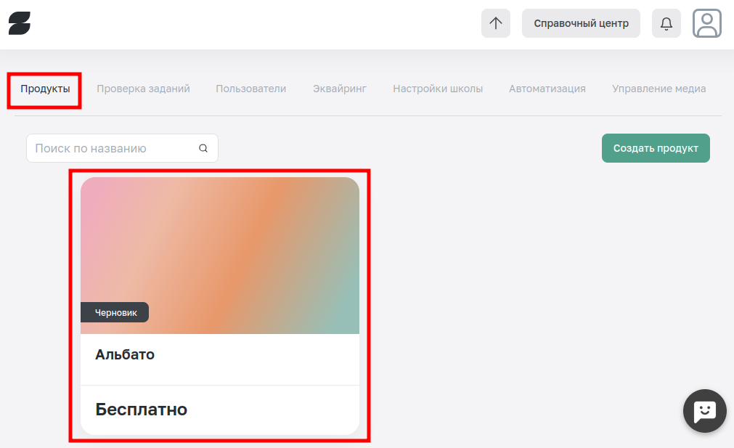Click the school logo icon
Screen dimensions: 734x448
tap(20, 23)
